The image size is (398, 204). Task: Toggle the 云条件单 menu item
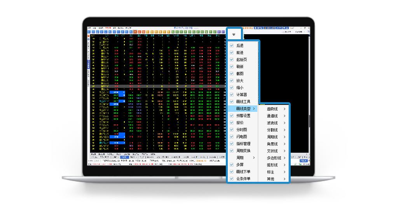point(243,179)
